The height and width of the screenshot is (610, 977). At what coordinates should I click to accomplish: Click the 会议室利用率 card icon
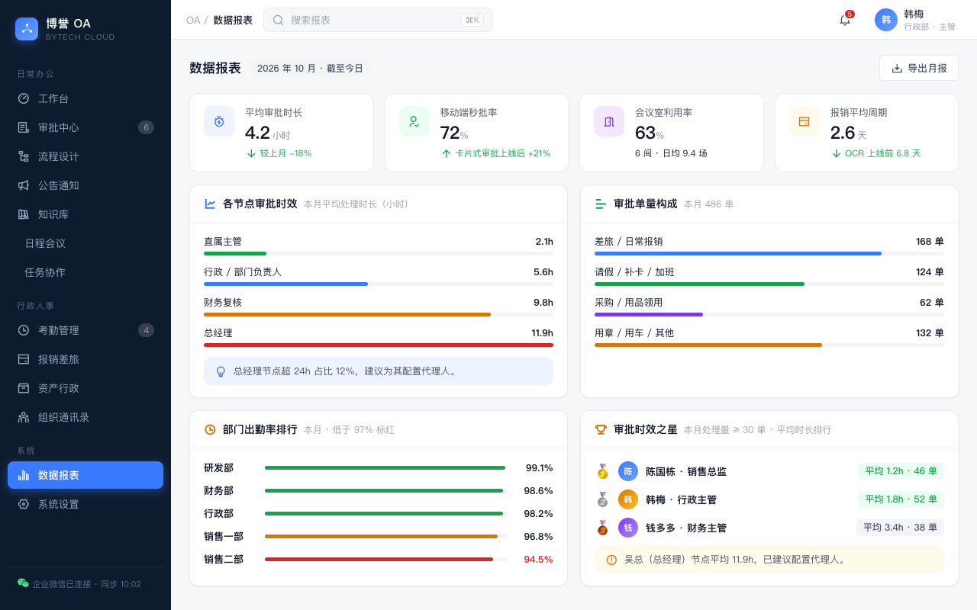pyautogui.click(x=609, y=121)
